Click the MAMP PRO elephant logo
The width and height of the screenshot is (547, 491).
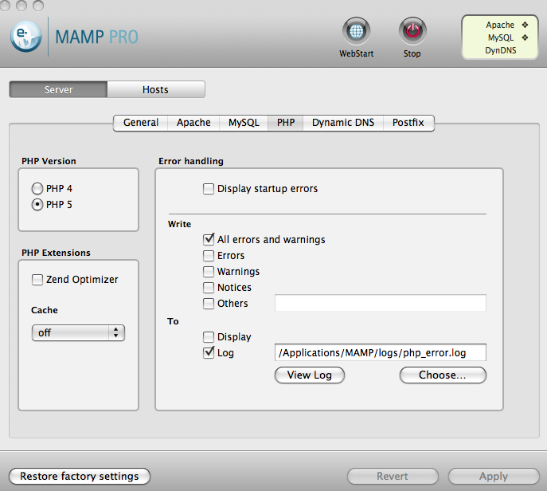[x=25, y=37]
